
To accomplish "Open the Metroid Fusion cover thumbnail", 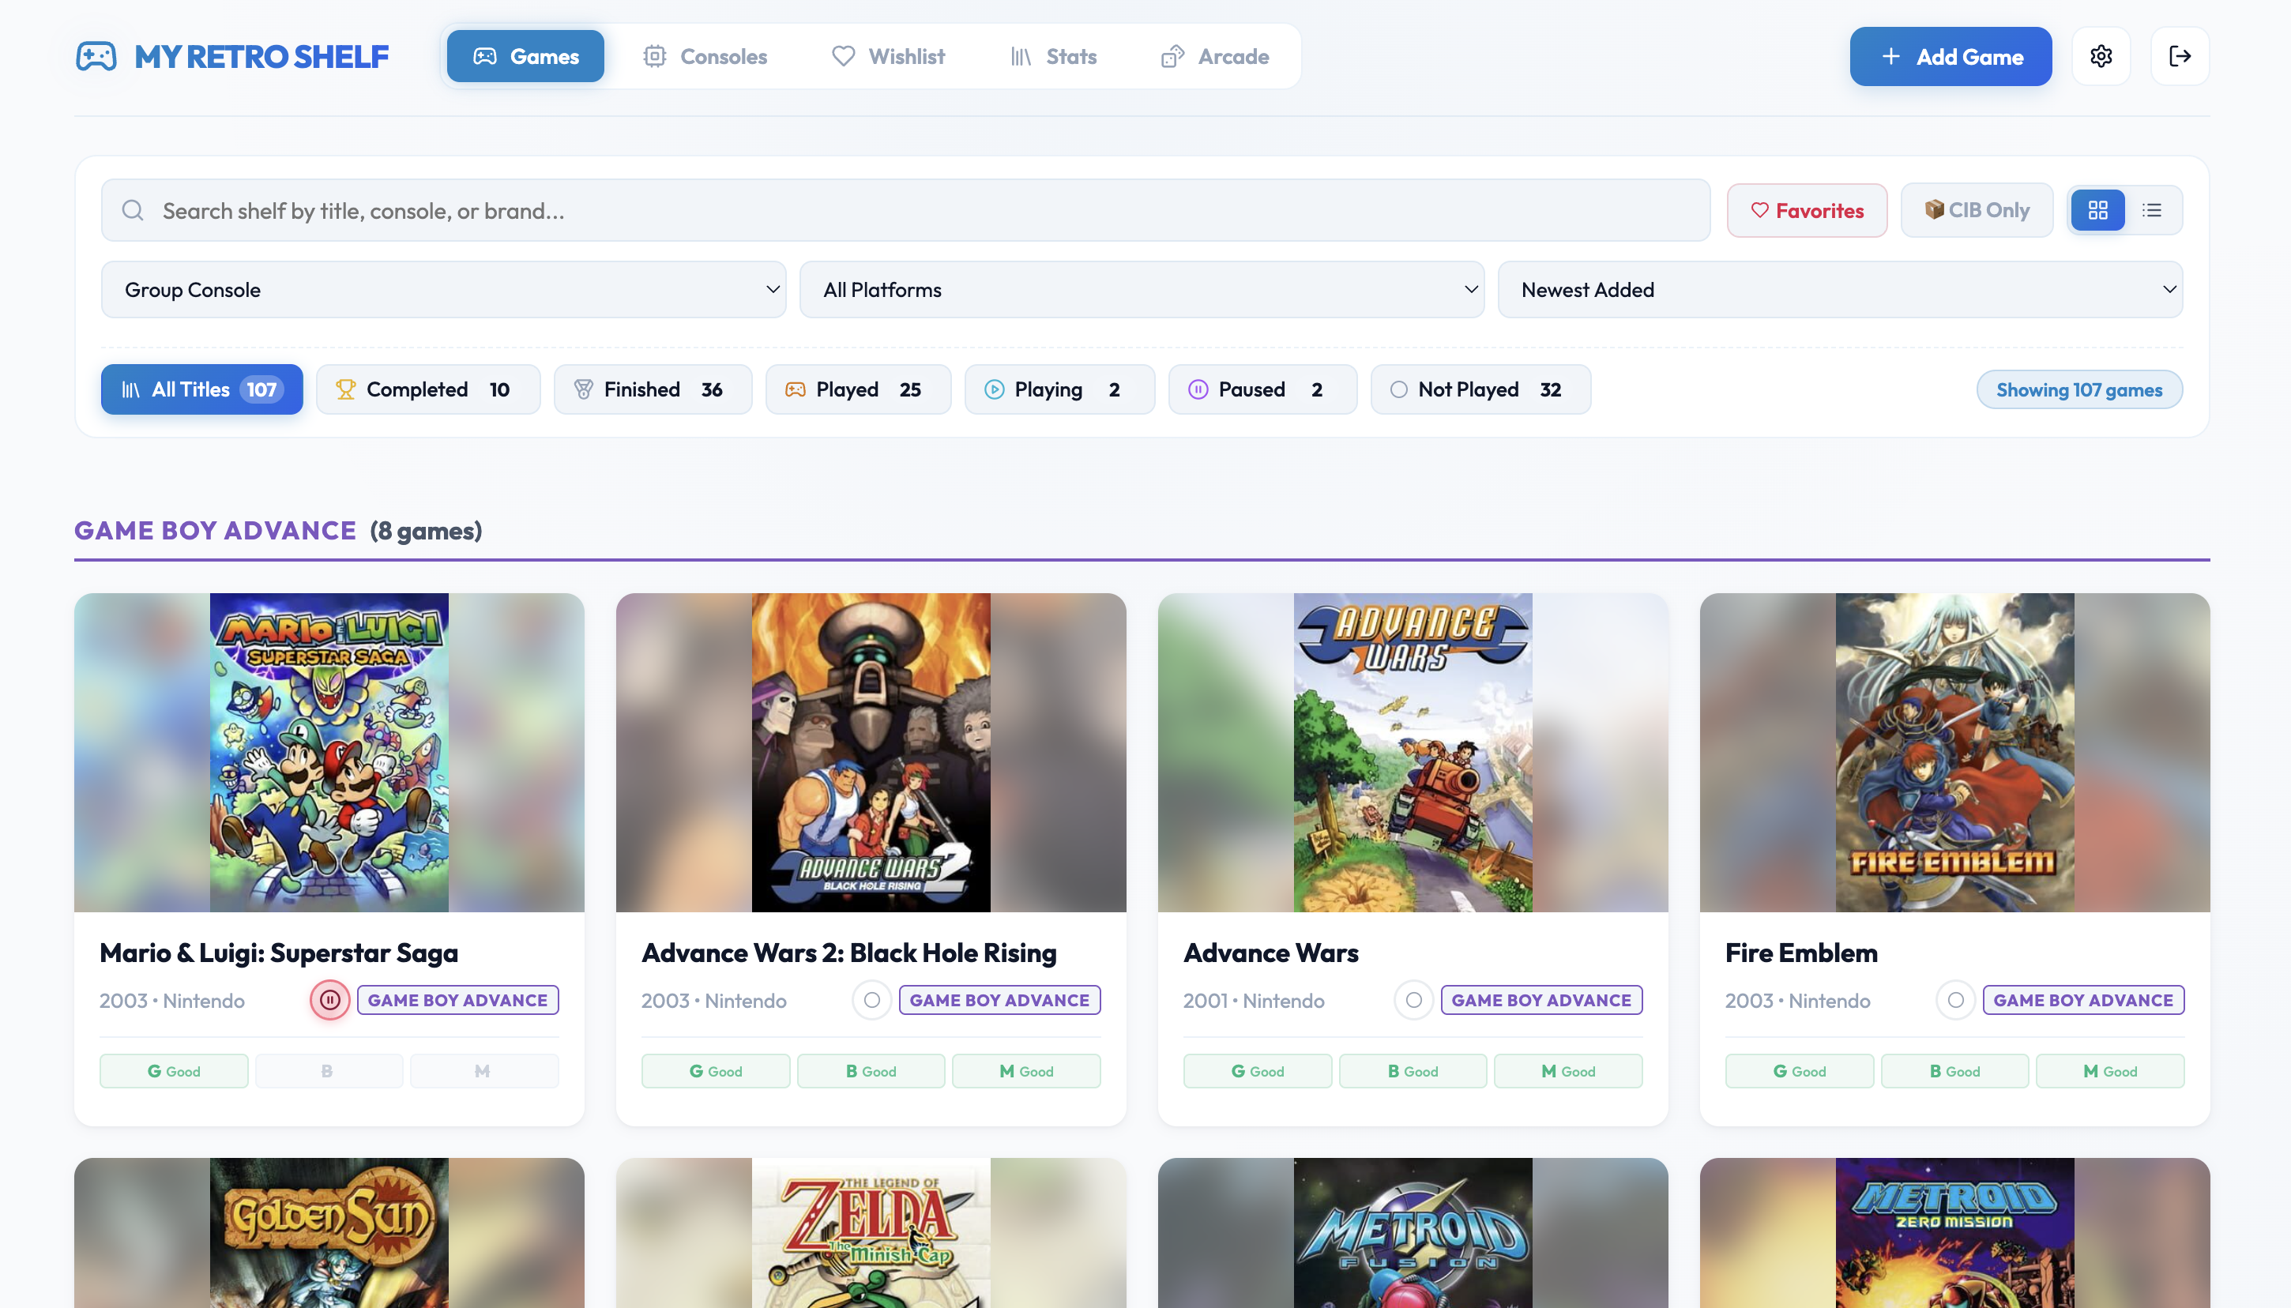I will pos(1413,1232).
